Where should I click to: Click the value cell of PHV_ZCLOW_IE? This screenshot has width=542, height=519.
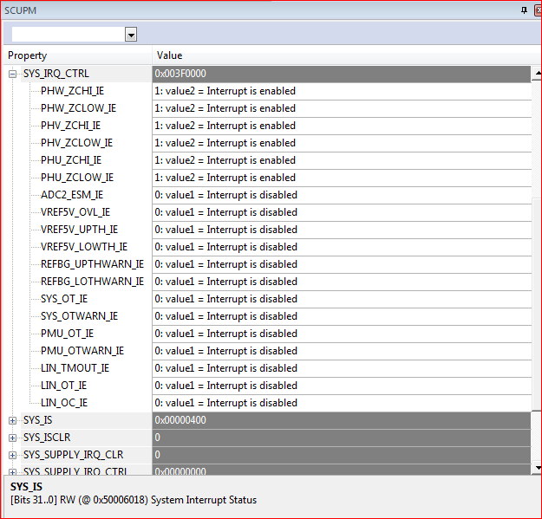tap(342, 143)
